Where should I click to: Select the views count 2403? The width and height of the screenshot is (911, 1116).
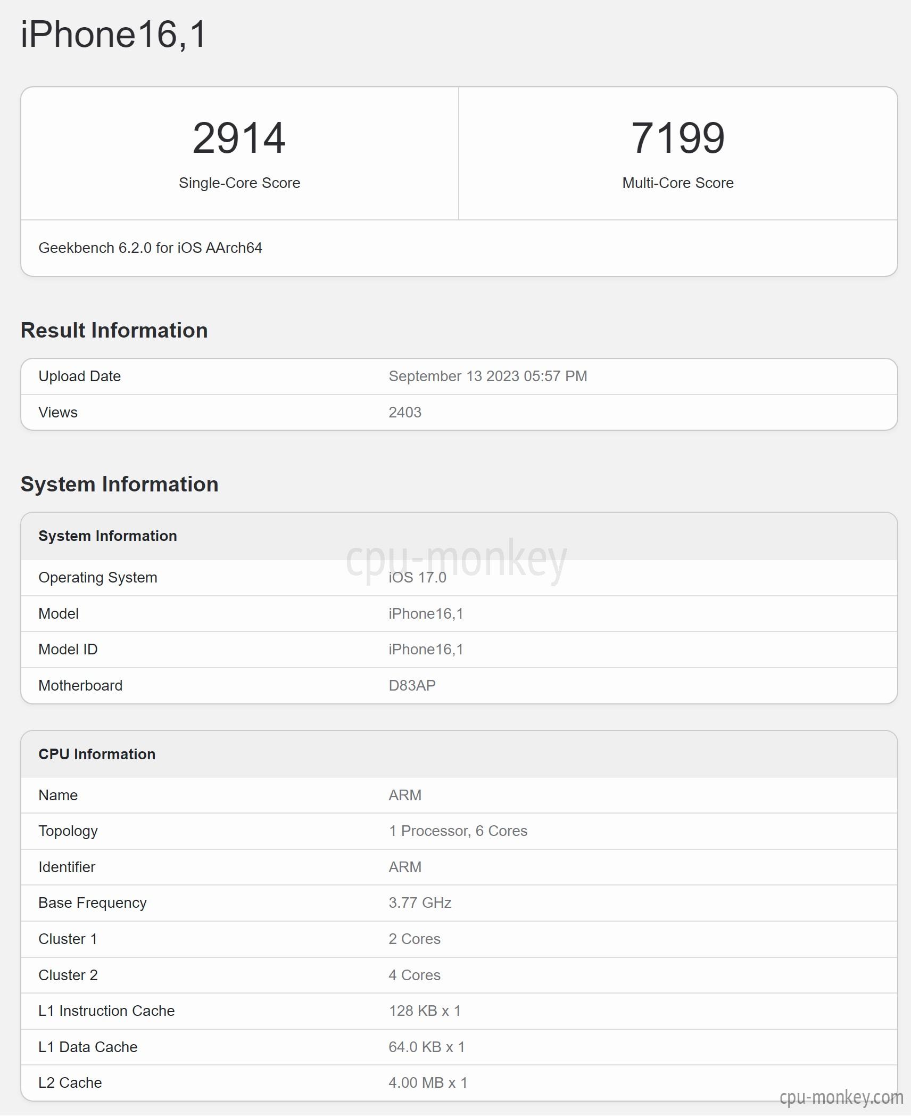coord(405,412)
